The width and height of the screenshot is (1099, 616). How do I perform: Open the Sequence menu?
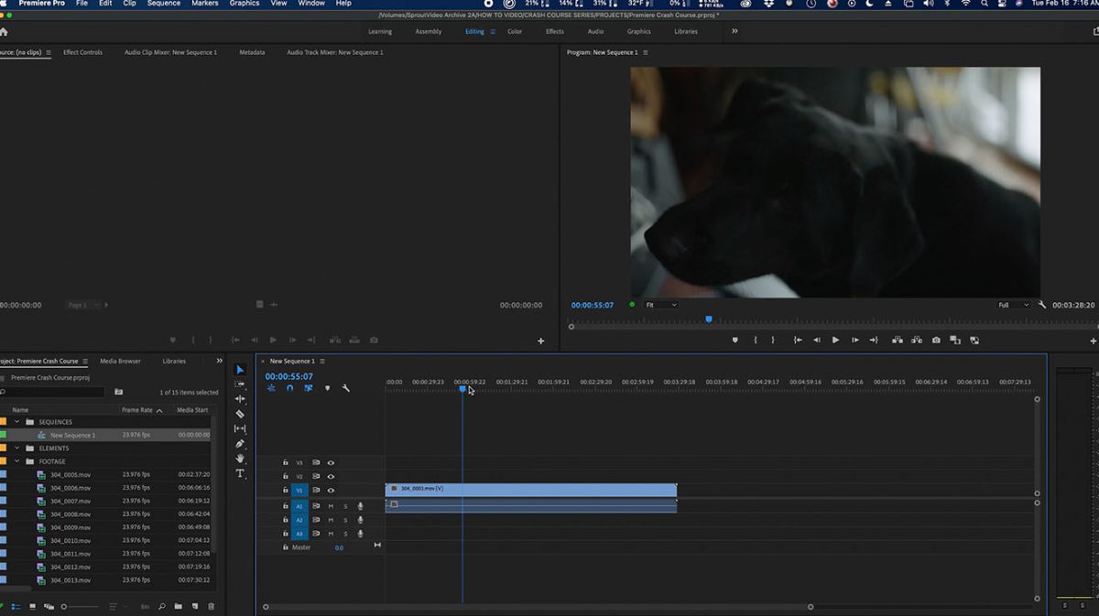tap(164, 4)
